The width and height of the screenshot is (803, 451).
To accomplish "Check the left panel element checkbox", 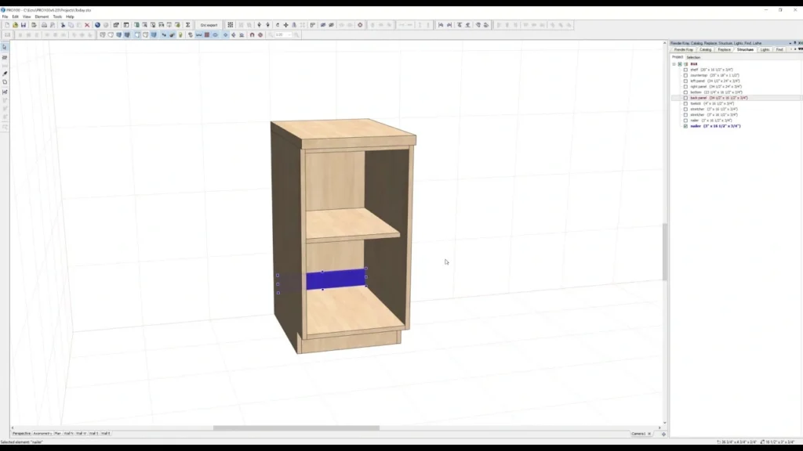I will click(685, 81).
